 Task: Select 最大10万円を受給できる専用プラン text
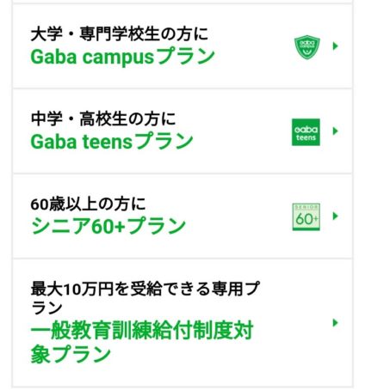pos(145,298)
